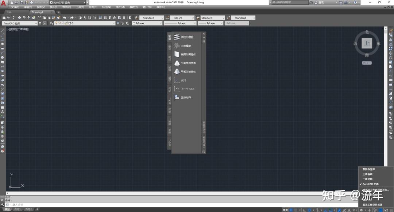Click the new drawing tab plus button

(59, 12)
